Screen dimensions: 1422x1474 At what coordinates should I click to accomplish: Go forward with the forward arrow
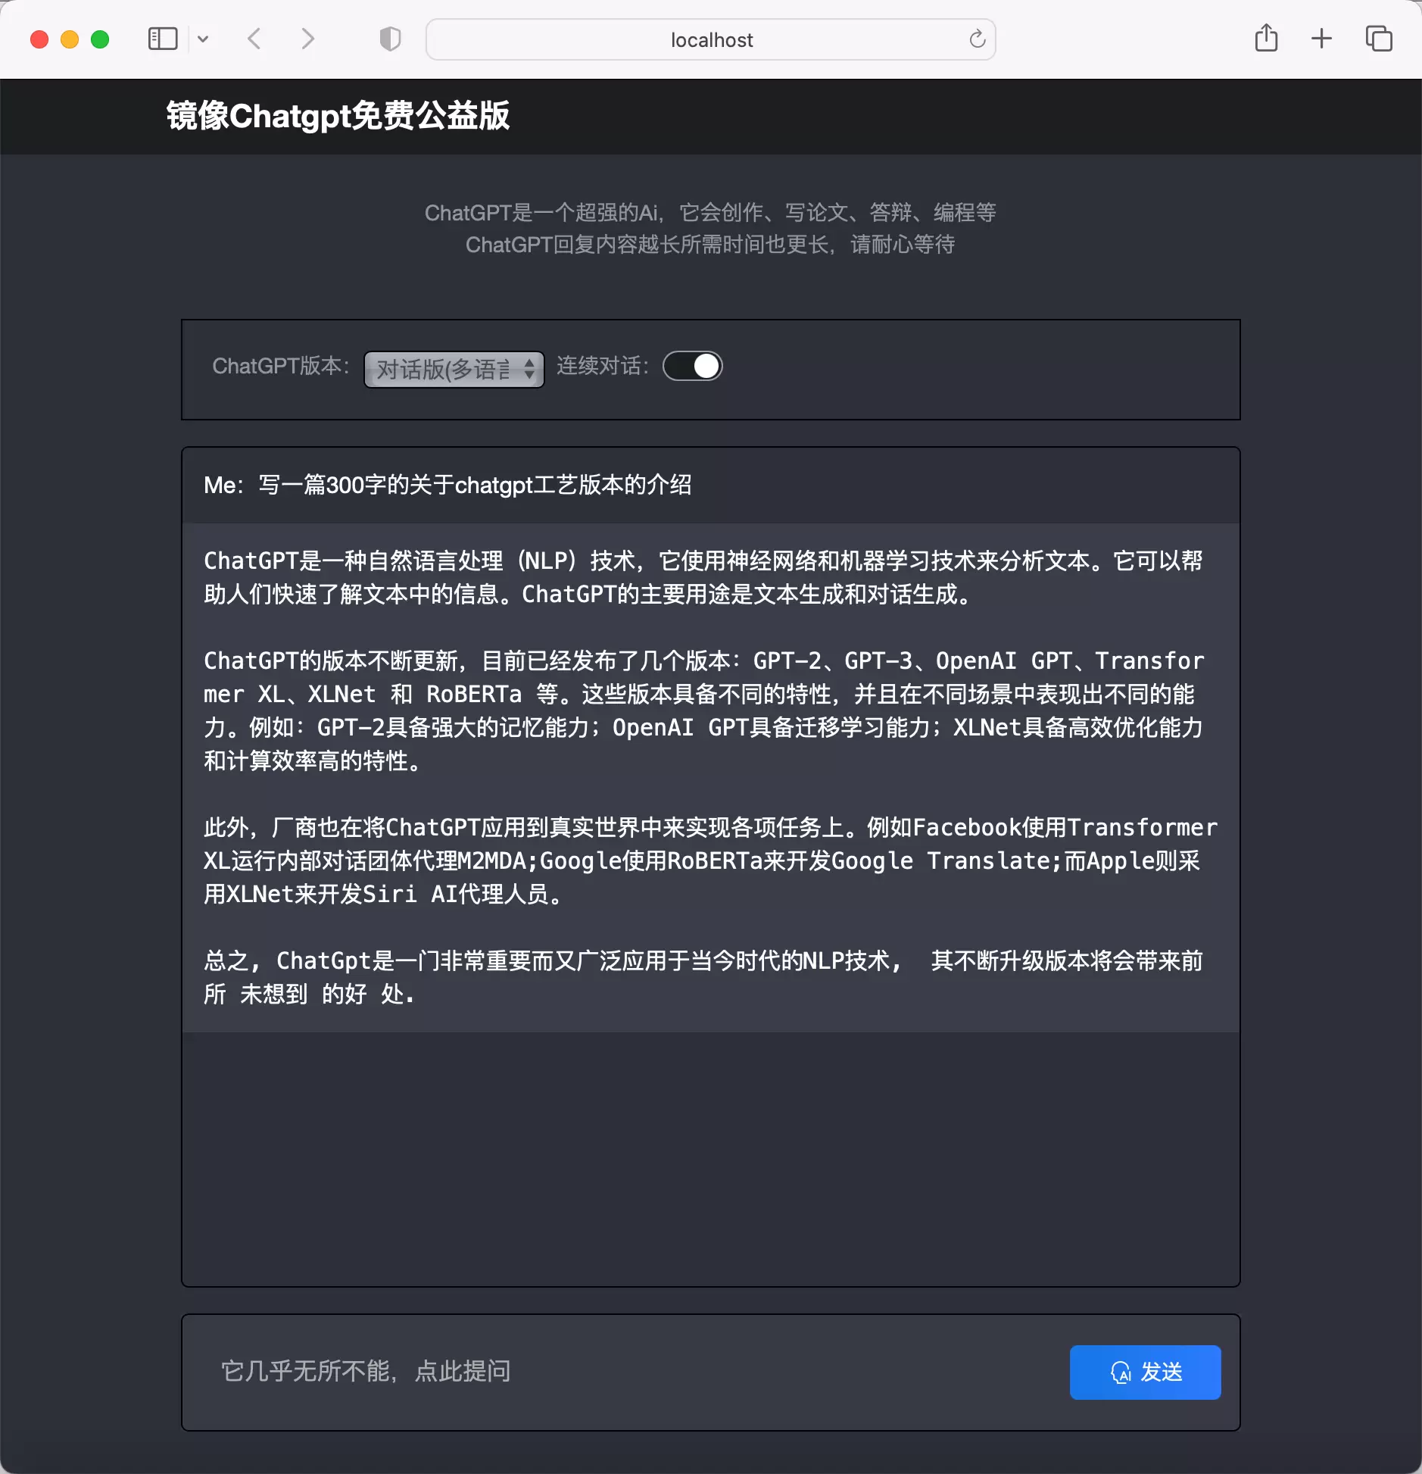[307, 39]
